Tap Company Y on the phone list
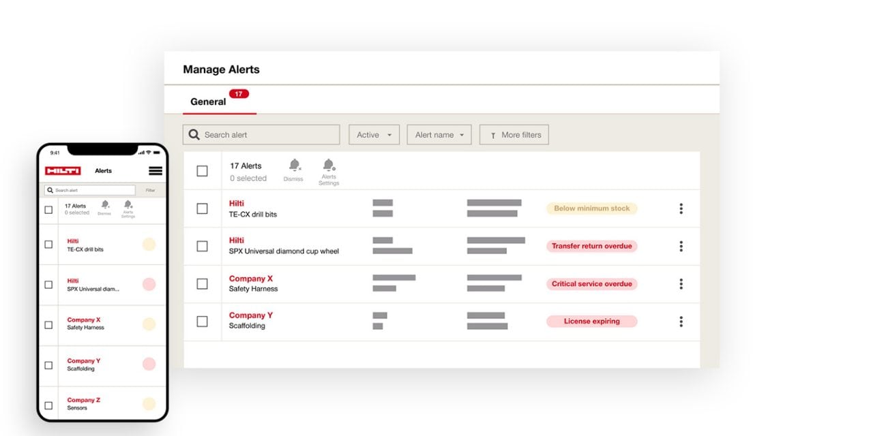The height and width of the screenshot is (436, 873). (x=84, y=360)
